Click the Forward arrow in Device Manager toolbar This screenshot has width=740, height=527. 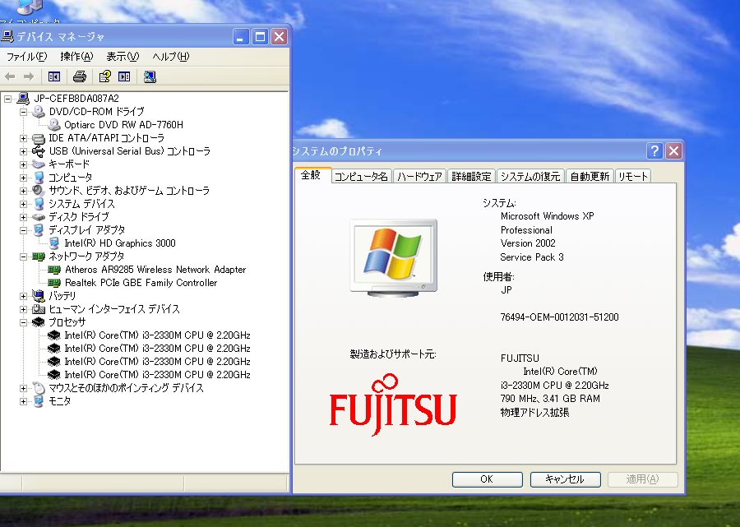pos(29,76)
